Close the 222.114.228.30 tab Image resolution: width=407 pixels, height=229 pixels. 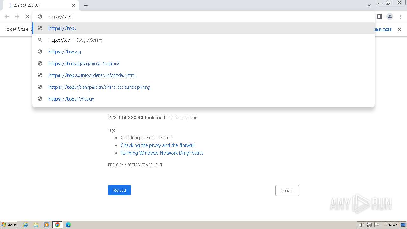click(74, 5)
